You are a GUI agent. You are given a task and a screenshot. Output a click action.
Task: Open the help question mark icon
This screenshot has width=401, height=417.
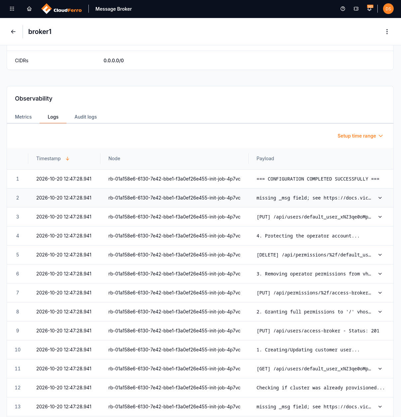coord(343,9)
